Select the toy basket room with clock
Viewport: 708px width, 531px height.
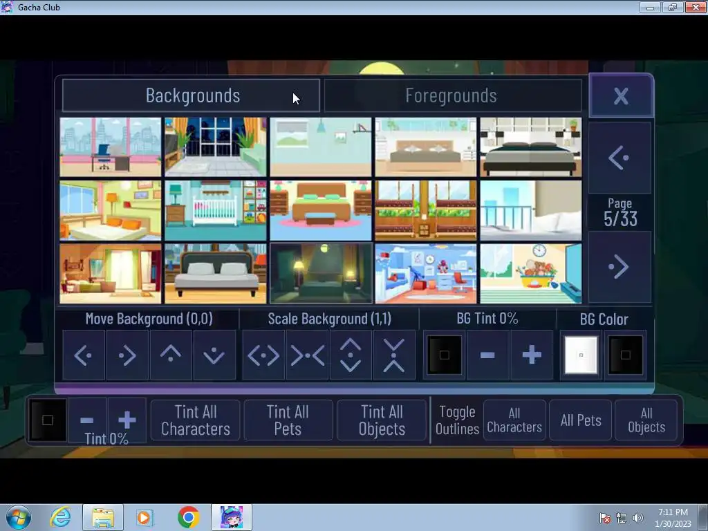pyautogui.click(x=531, y=274)
